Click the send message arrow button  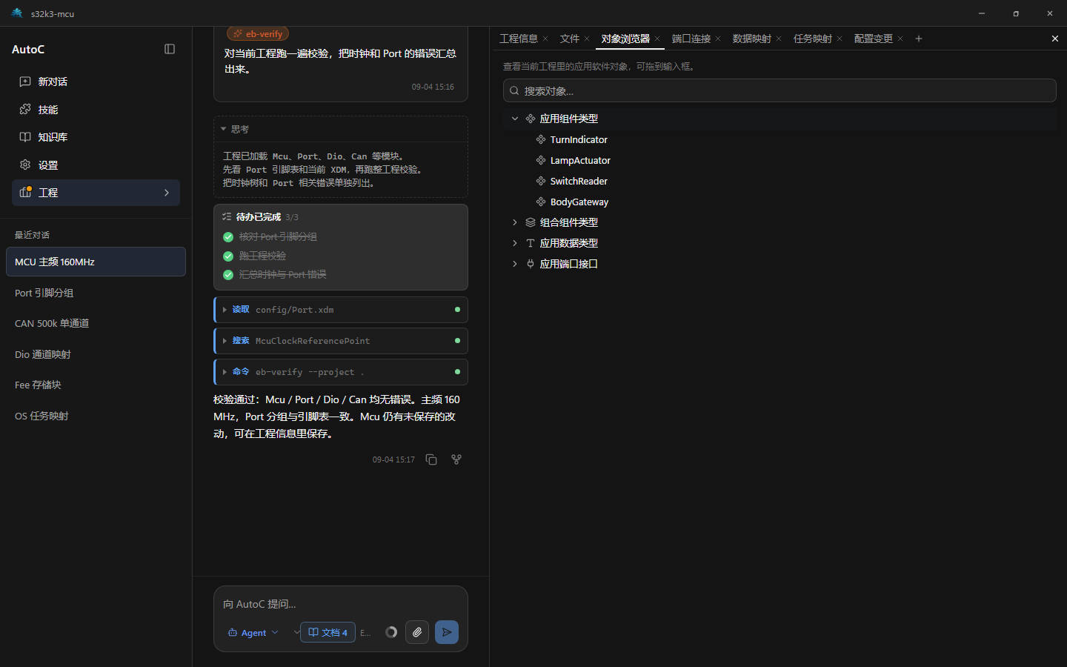point(447,632)
